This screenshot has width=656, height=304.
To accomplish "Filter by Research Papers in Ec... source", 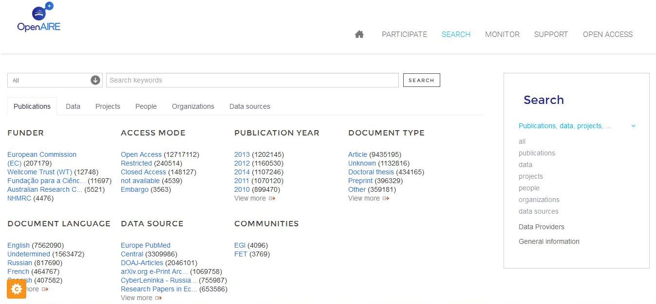I will click(x=159, y=289).
